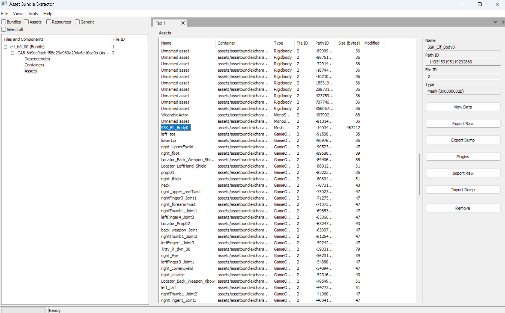The image size is (505, 313).
Task: Open the Tools menu
Action: pyautogui.click(x=33, y=14)
